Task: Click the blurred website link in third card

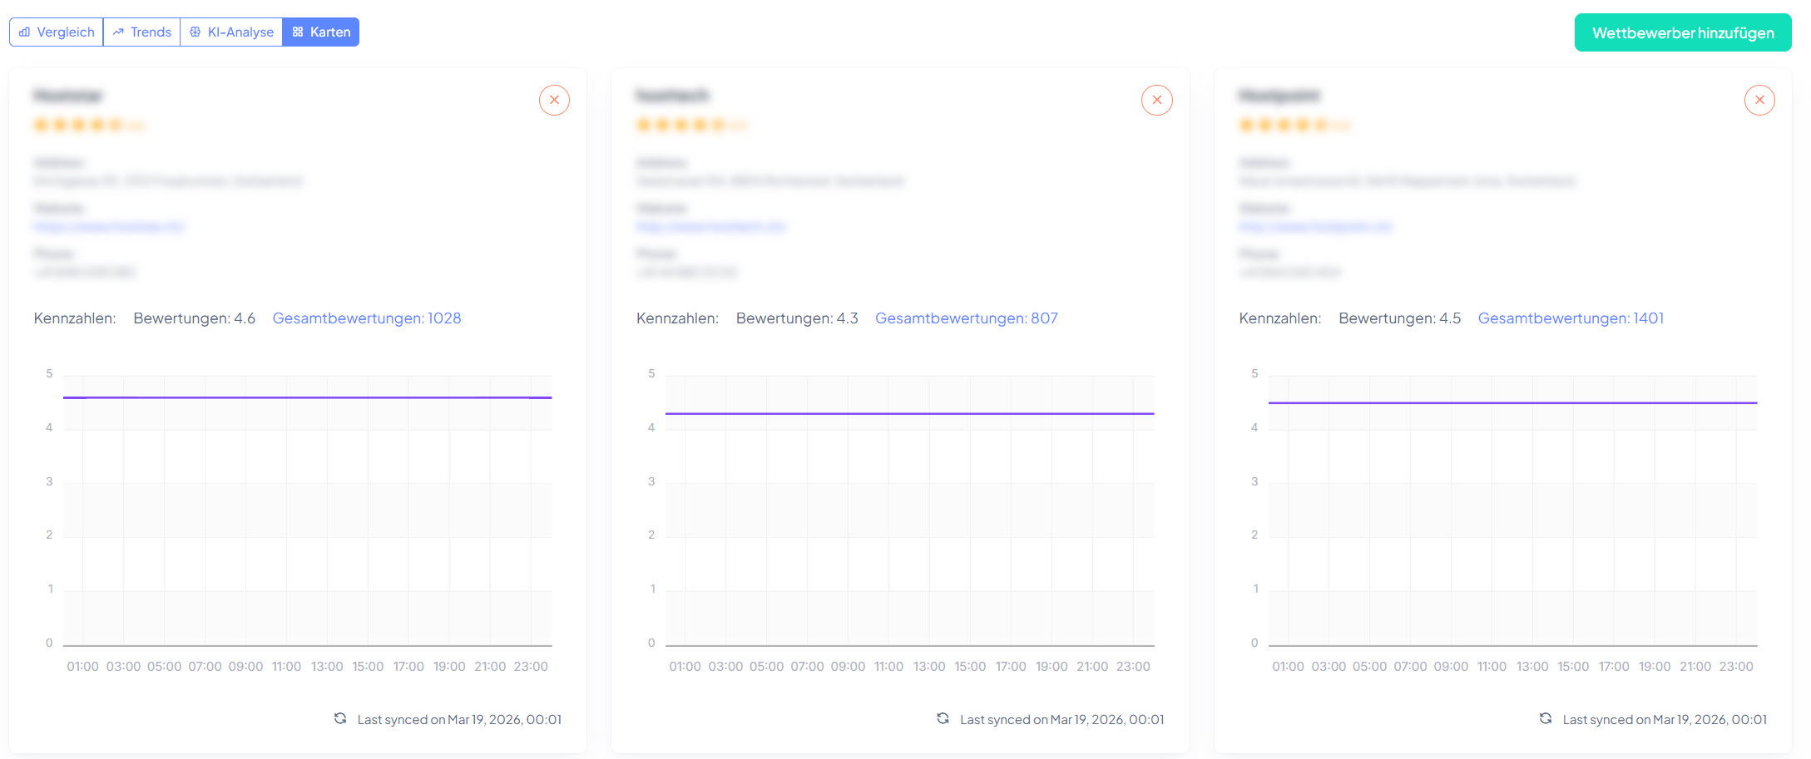Action: (1315, 226)
